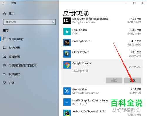
Task: Open 离线地图 settings page
Action: 14,57
